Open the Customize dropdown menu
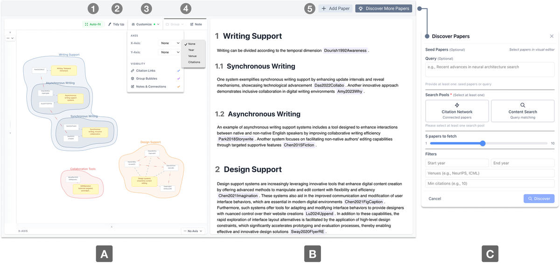The image size is (560, 263). click(146, 24)
